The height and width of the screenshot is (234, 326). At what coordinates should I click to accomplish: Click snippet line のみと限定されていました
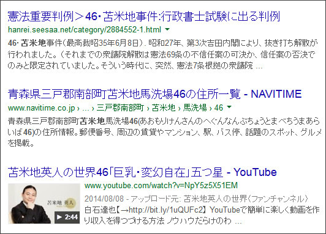click(135, 66)
